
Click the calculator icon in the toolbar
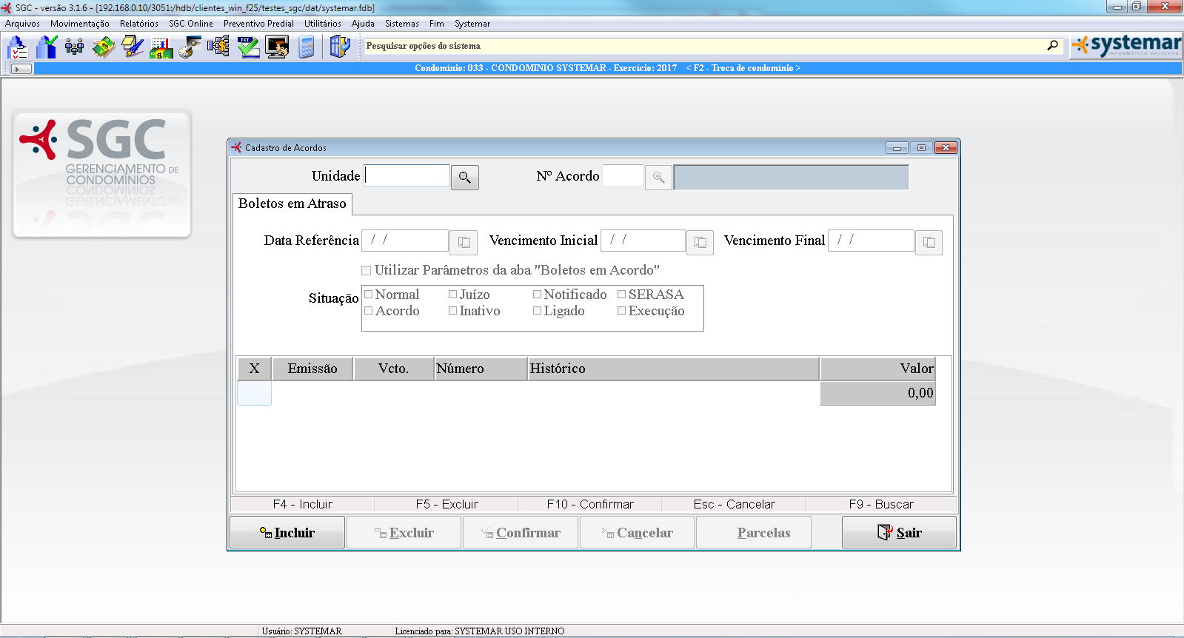307,47
